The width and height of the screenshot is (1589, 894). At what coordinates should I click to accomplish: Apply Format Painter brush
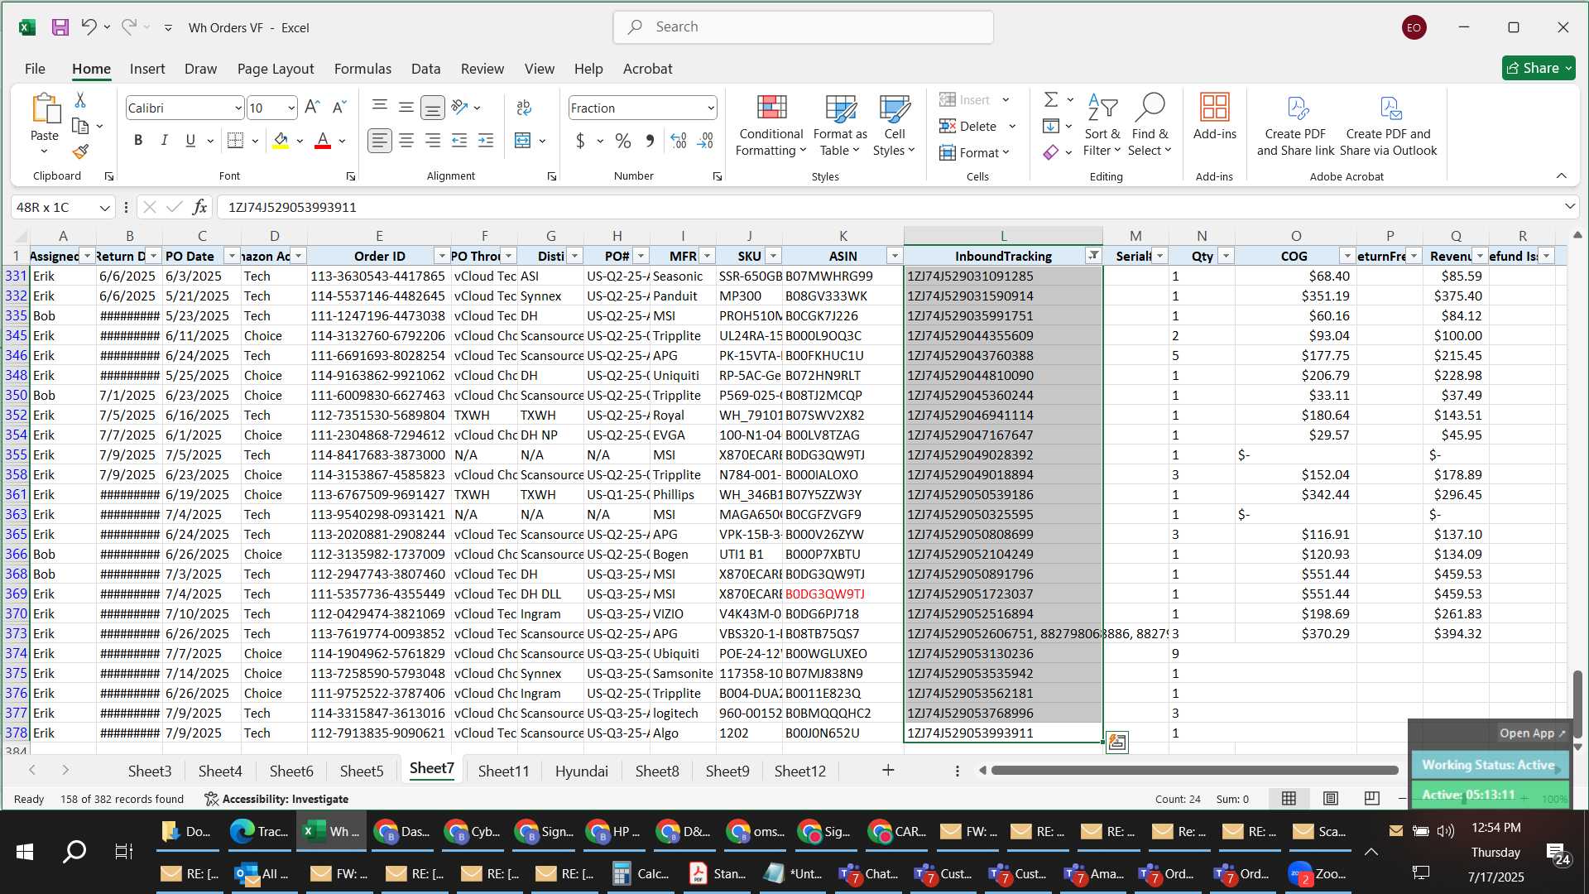tap(80, 151)
